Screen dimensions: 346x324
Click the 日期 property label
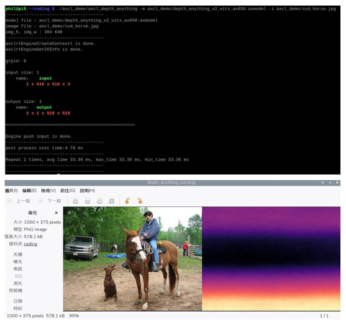point(18,301)
